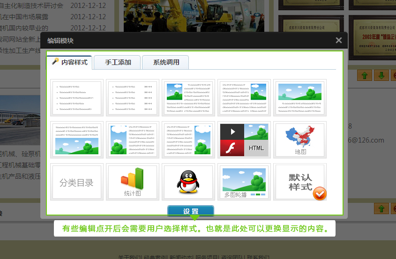Select the bullet list with dates style
This screenshot has height=259, width=396.
[x=133, y=98]
